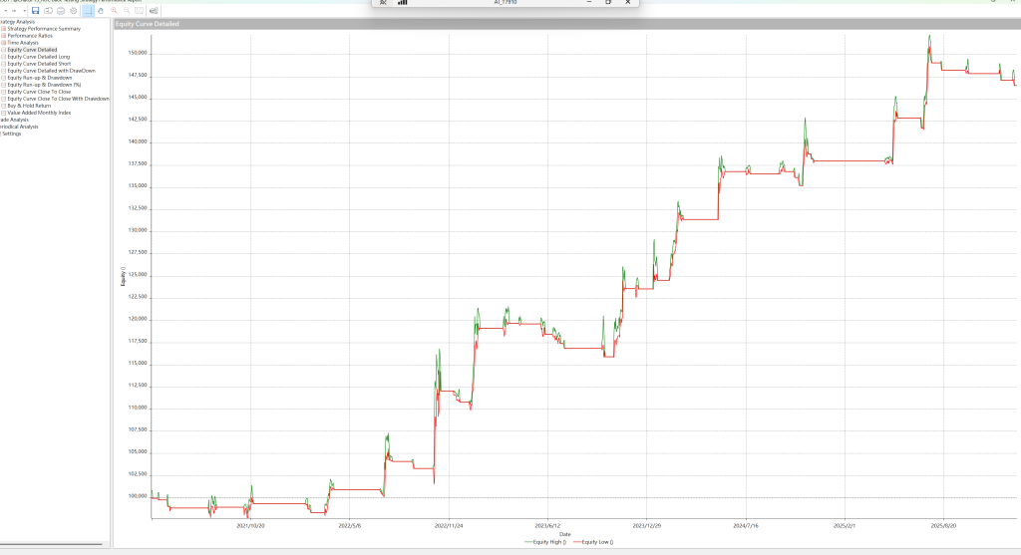Expand the Trade Analysis section
Viewport: 1021px width, 555px height.
14,120
